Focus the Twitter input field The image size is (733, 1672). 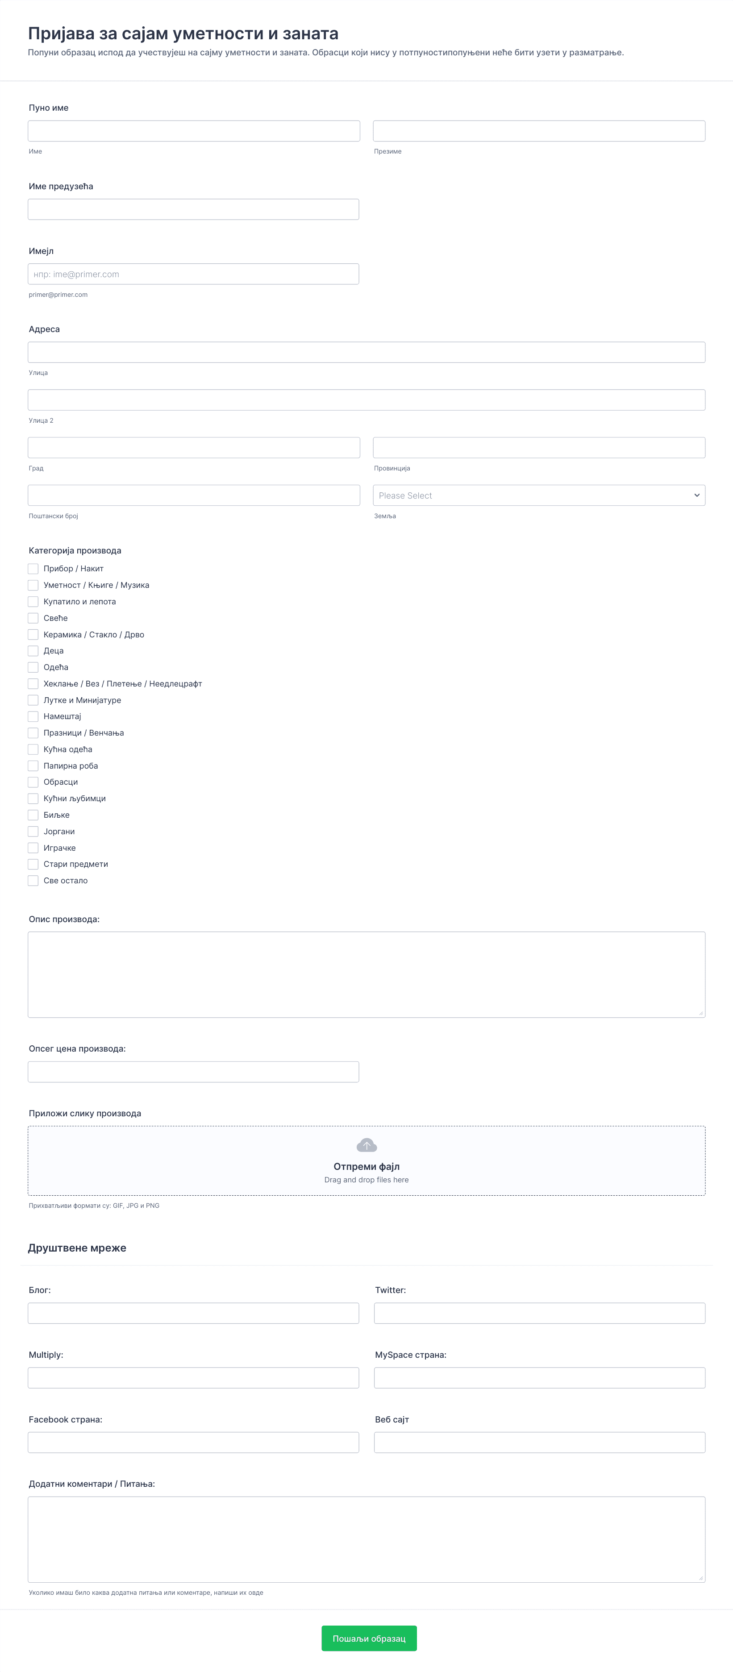click(540, 1313)
